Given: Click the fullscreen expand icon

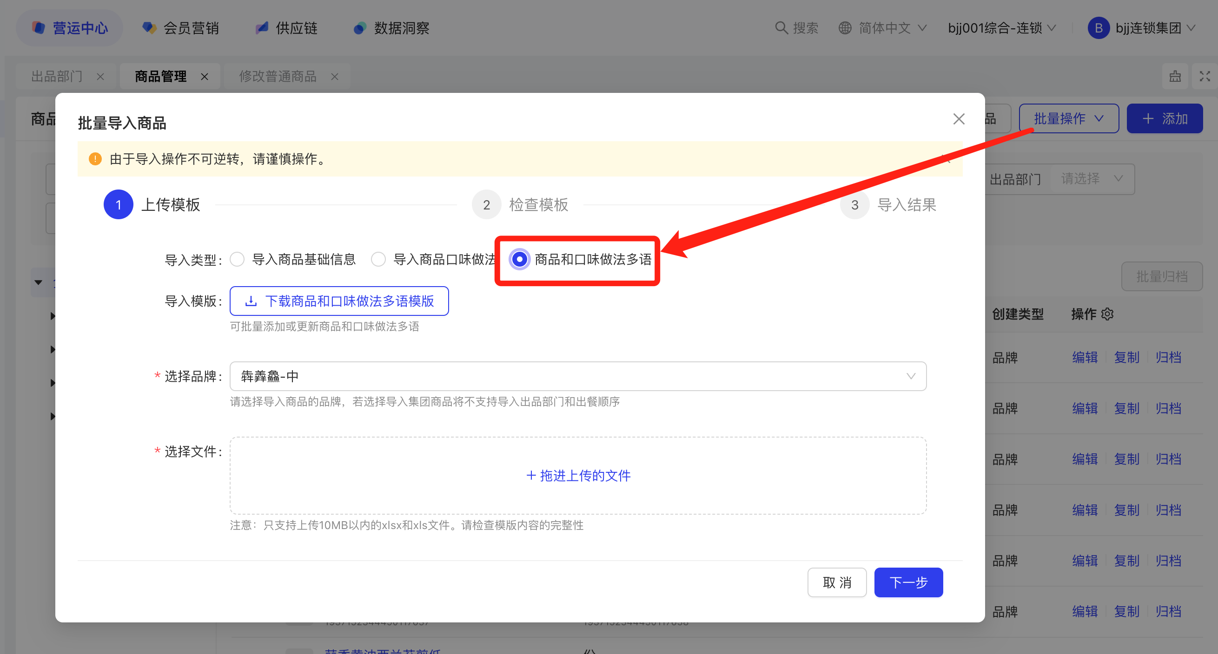Looking at the screenshot, I should pyautogui.click(x=1205, y=76).
